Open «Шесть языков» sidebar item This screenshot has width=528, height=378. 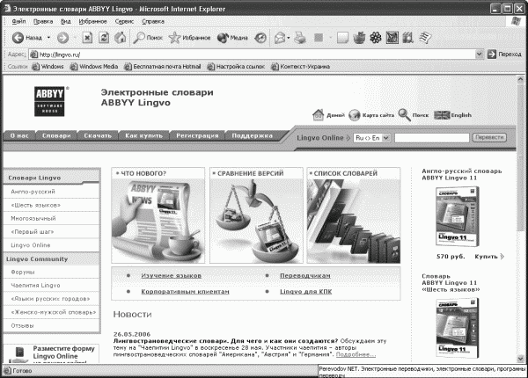tap(52, 205)
